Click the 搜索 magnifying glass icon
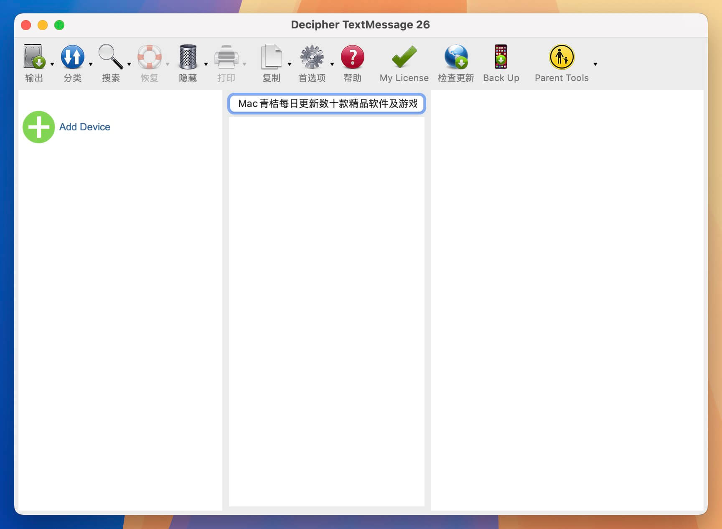This screenshot has width=722, height=529. click(x=110, y=57)
